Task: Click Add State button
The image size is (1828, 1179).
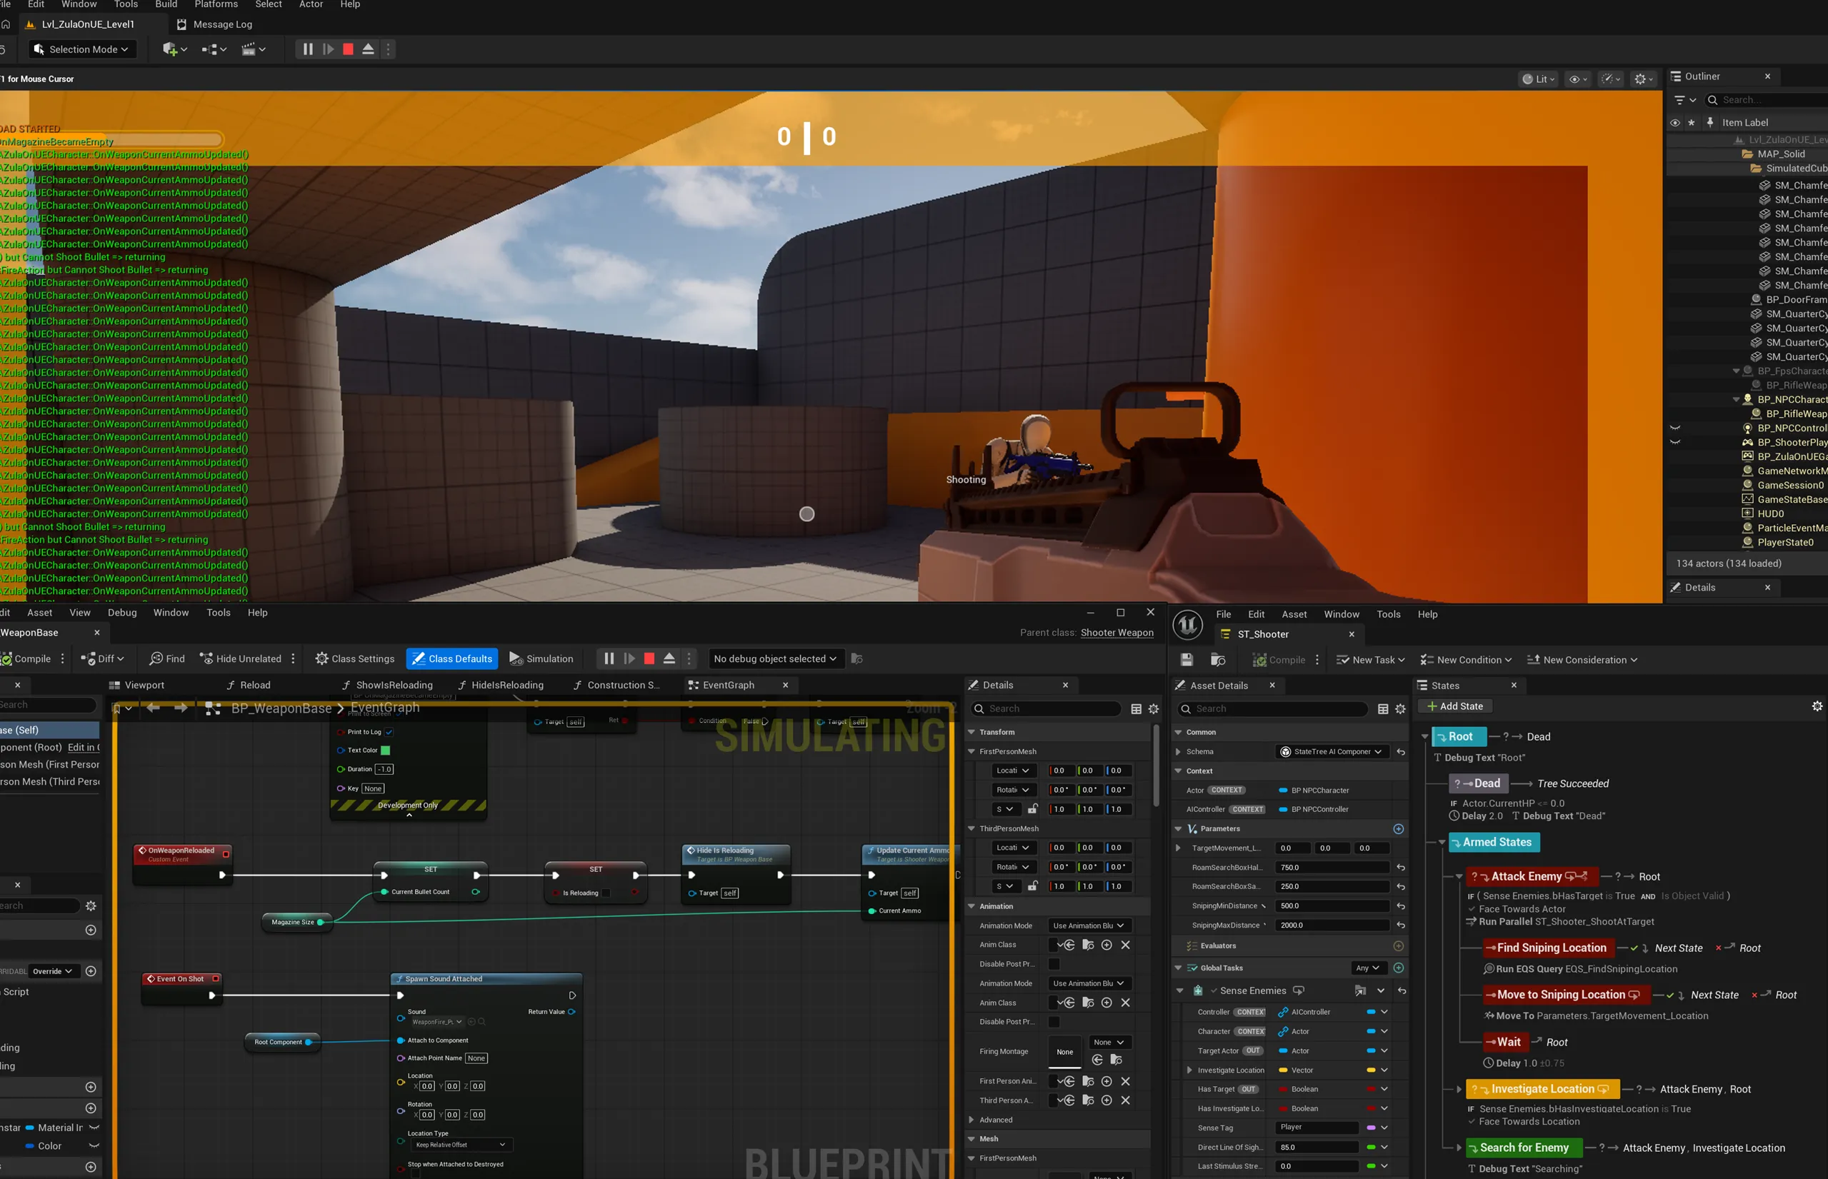Action: [1454, 706]
